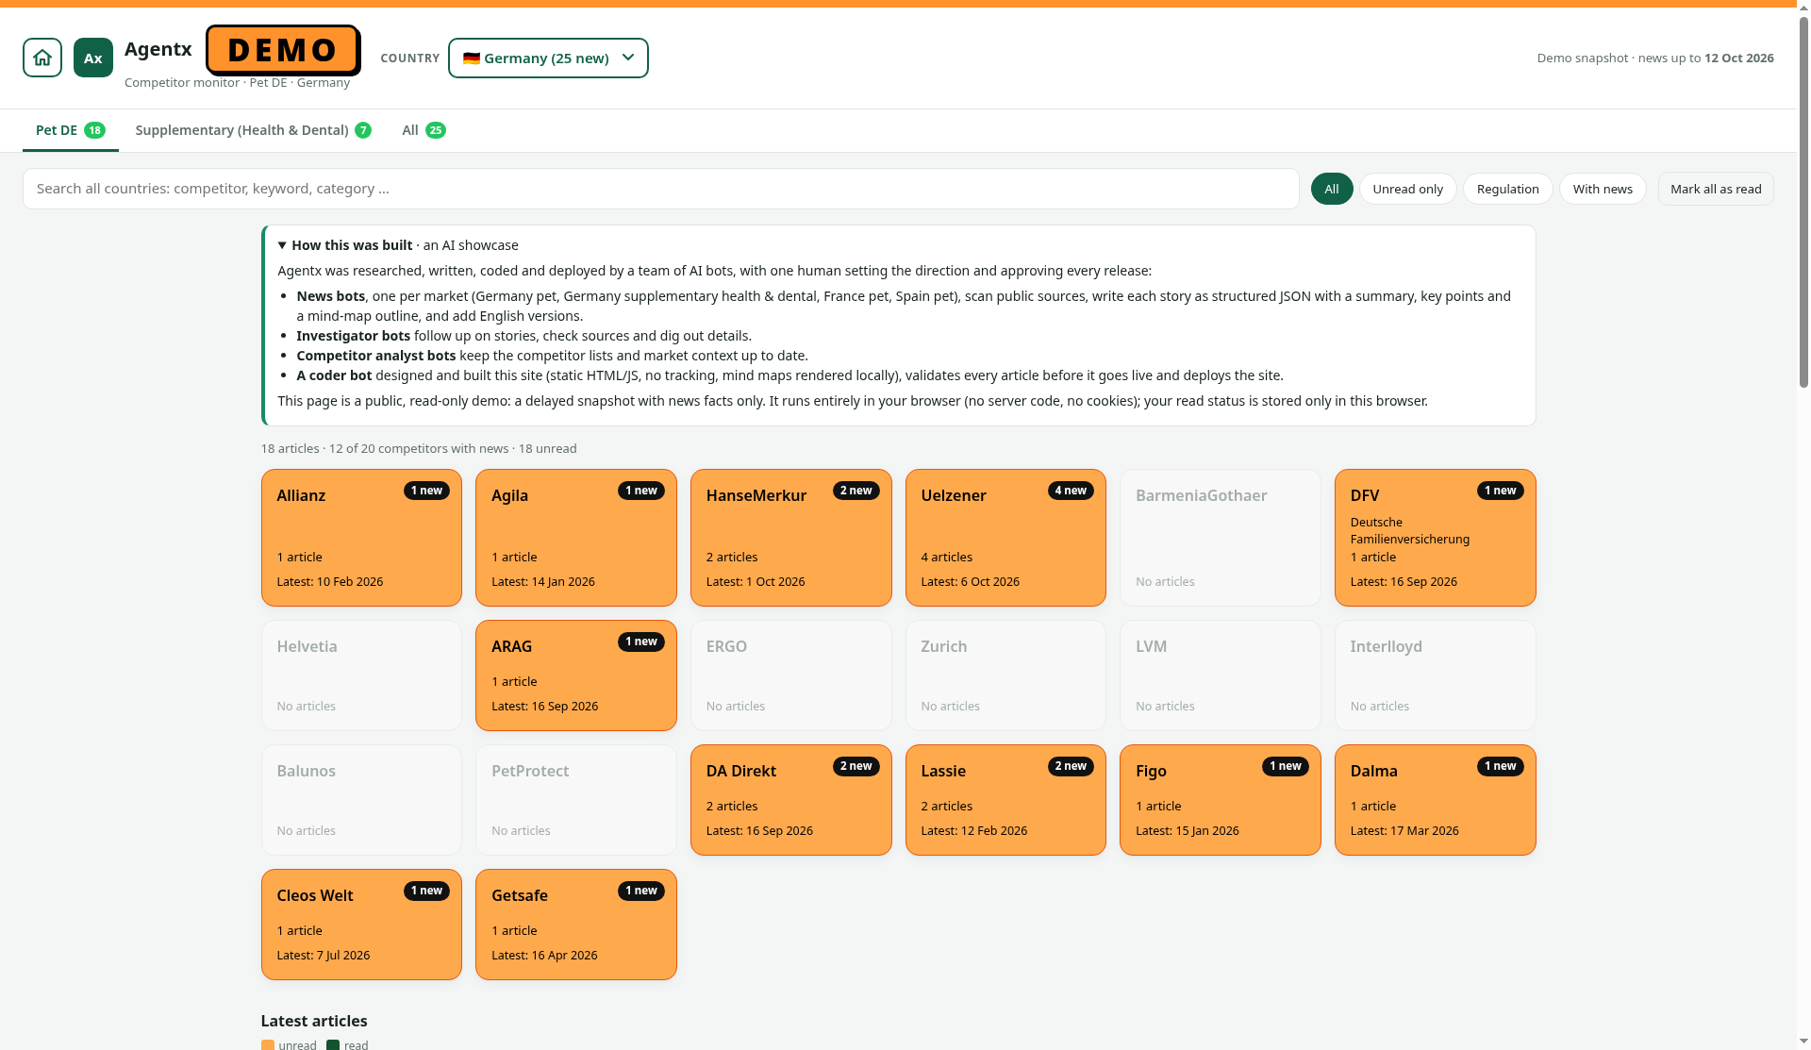Open the DA Direkt card
This screenshot has width=1811, height=1050.
[791, 800]
